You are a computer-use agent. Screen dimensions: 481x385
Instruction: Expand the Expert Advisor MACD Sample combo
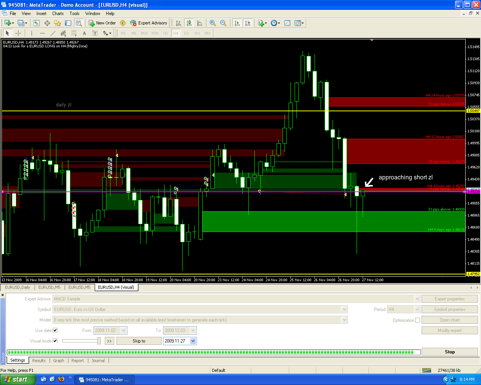417,299
